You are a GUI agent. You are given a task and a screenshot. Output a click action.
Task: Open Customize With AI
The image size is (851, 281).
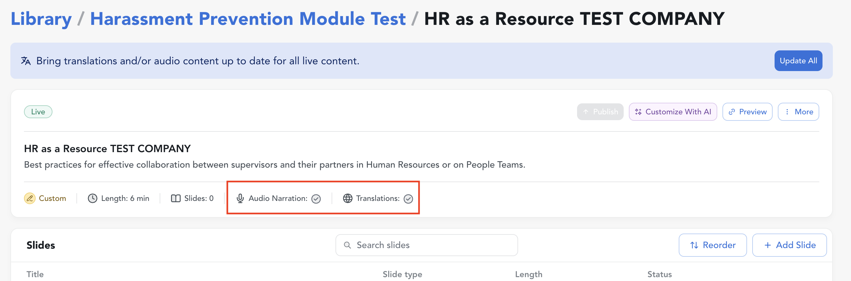coord(673,112)
